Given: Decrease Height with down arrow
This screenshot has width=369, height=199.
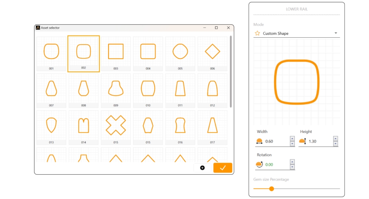Looking at the screenshot, I should (335, 144).
